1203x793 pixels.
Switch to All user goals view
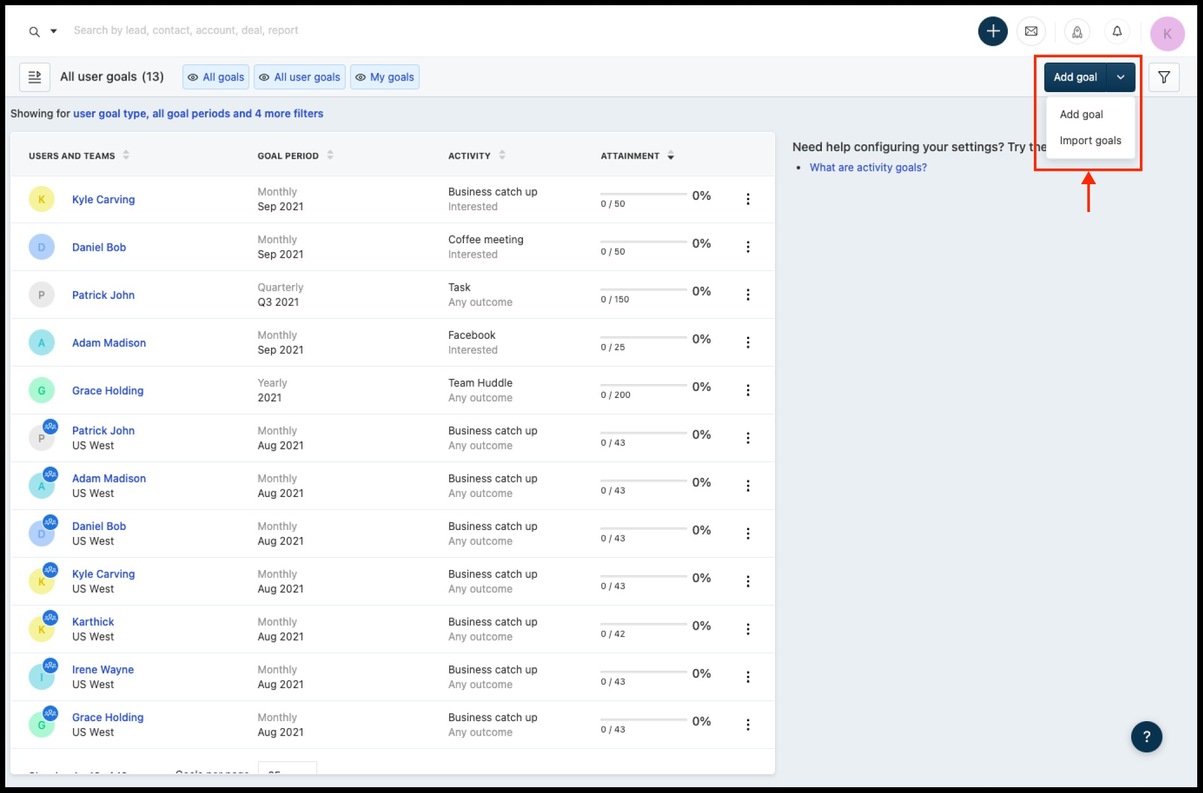[x=299, y=77]
